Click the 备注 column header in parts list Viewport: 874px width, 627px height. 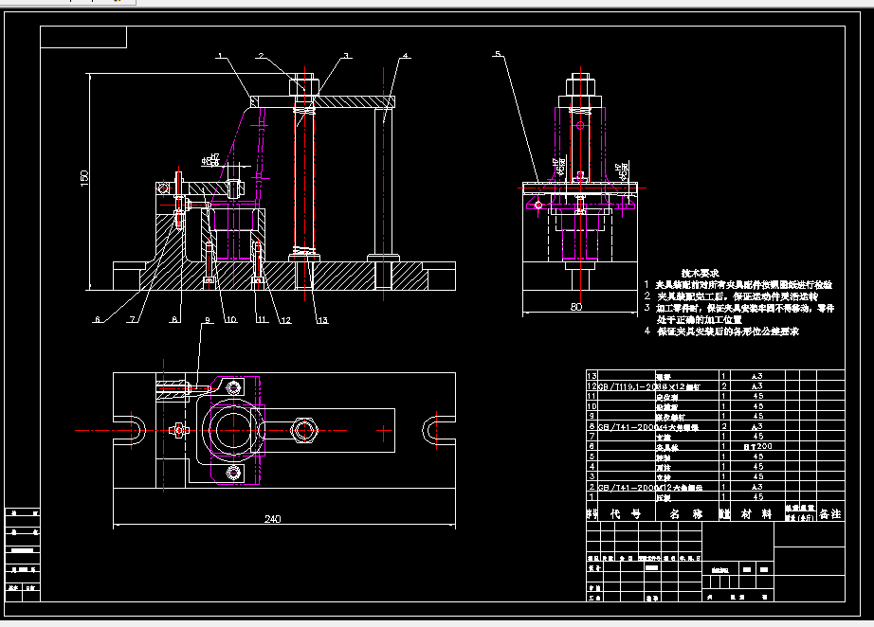[x=830, y=513]
